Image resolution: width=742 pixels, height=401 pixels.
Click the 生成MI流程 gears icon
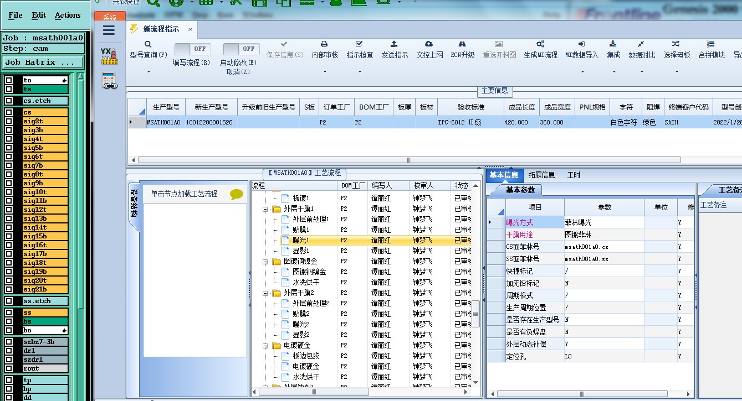[x=540, y=44]
